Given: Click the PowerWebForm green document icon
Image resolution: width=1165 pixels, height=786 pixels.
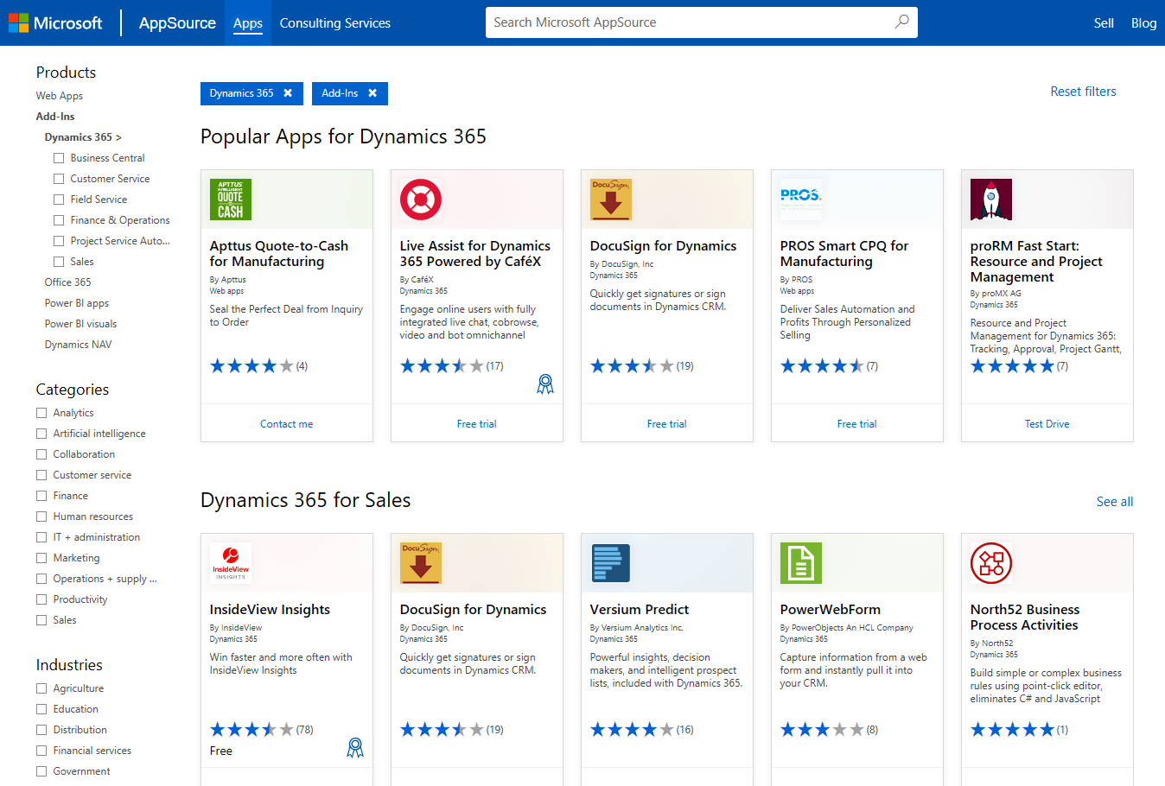Looking at the screenshot, I should coord(801,563).
